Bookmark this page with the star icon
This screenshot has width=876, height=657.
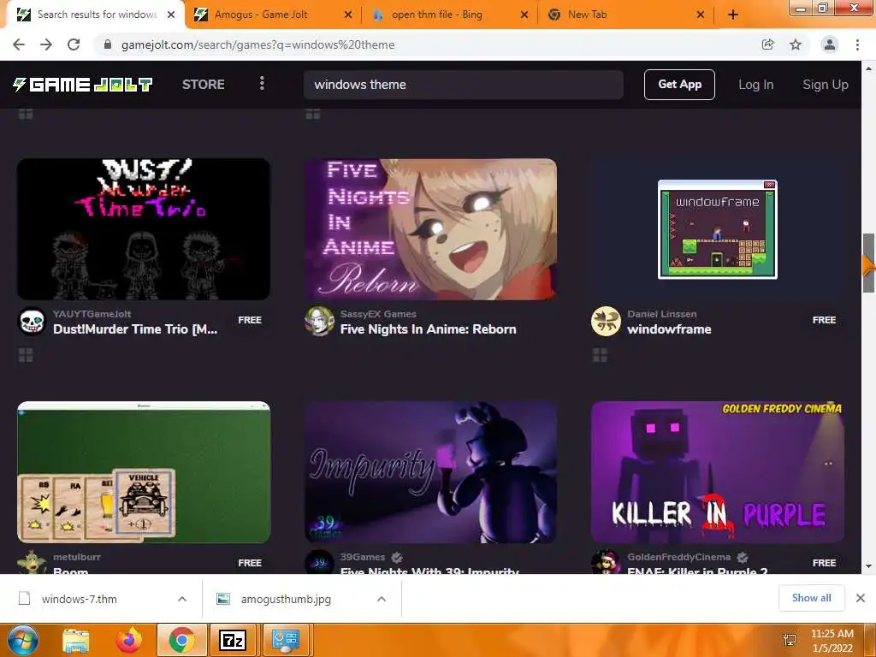point(796,44)
